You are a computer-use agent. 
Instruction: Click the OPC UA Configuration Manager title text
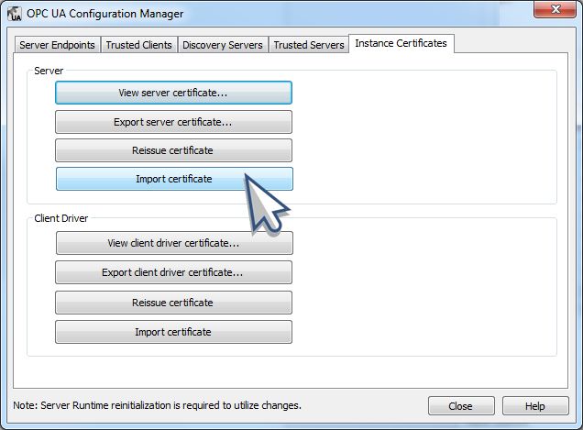(x=104, y=14)
